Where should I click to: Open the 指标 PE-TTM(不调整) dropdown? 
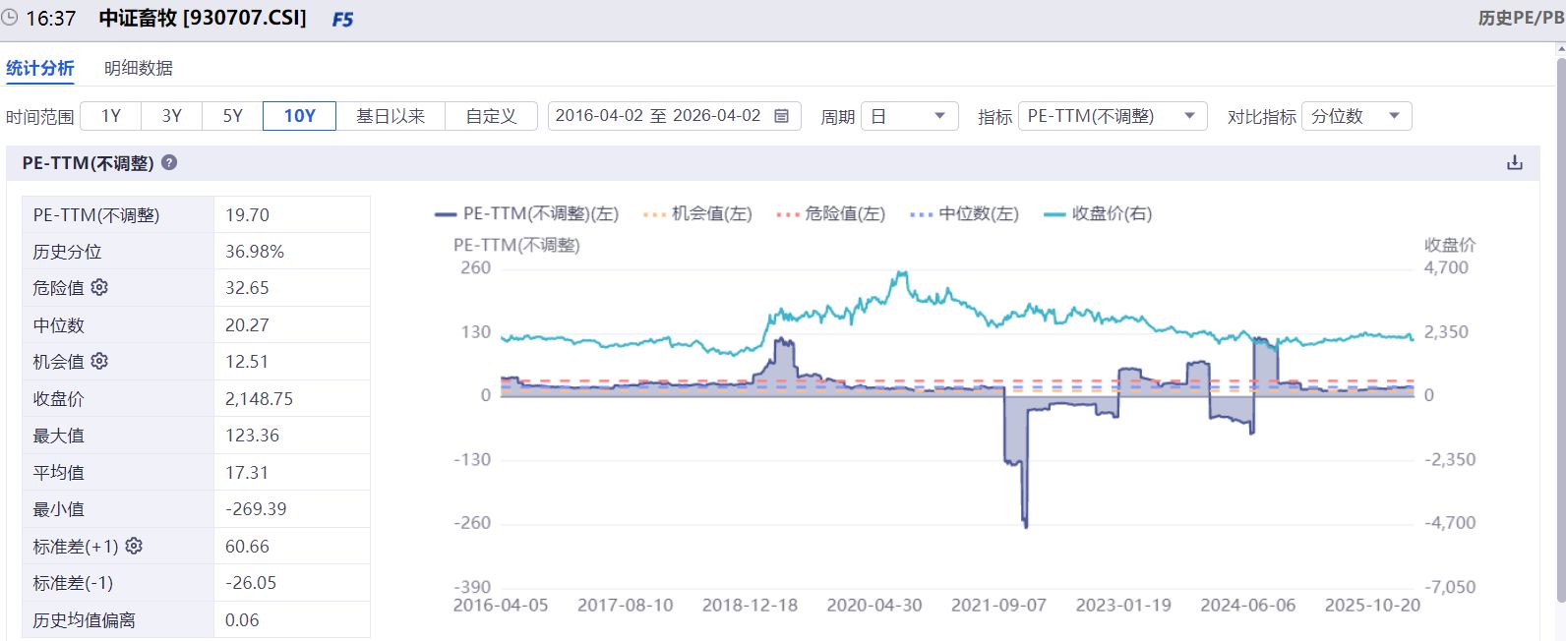[x=1112, y=116]
